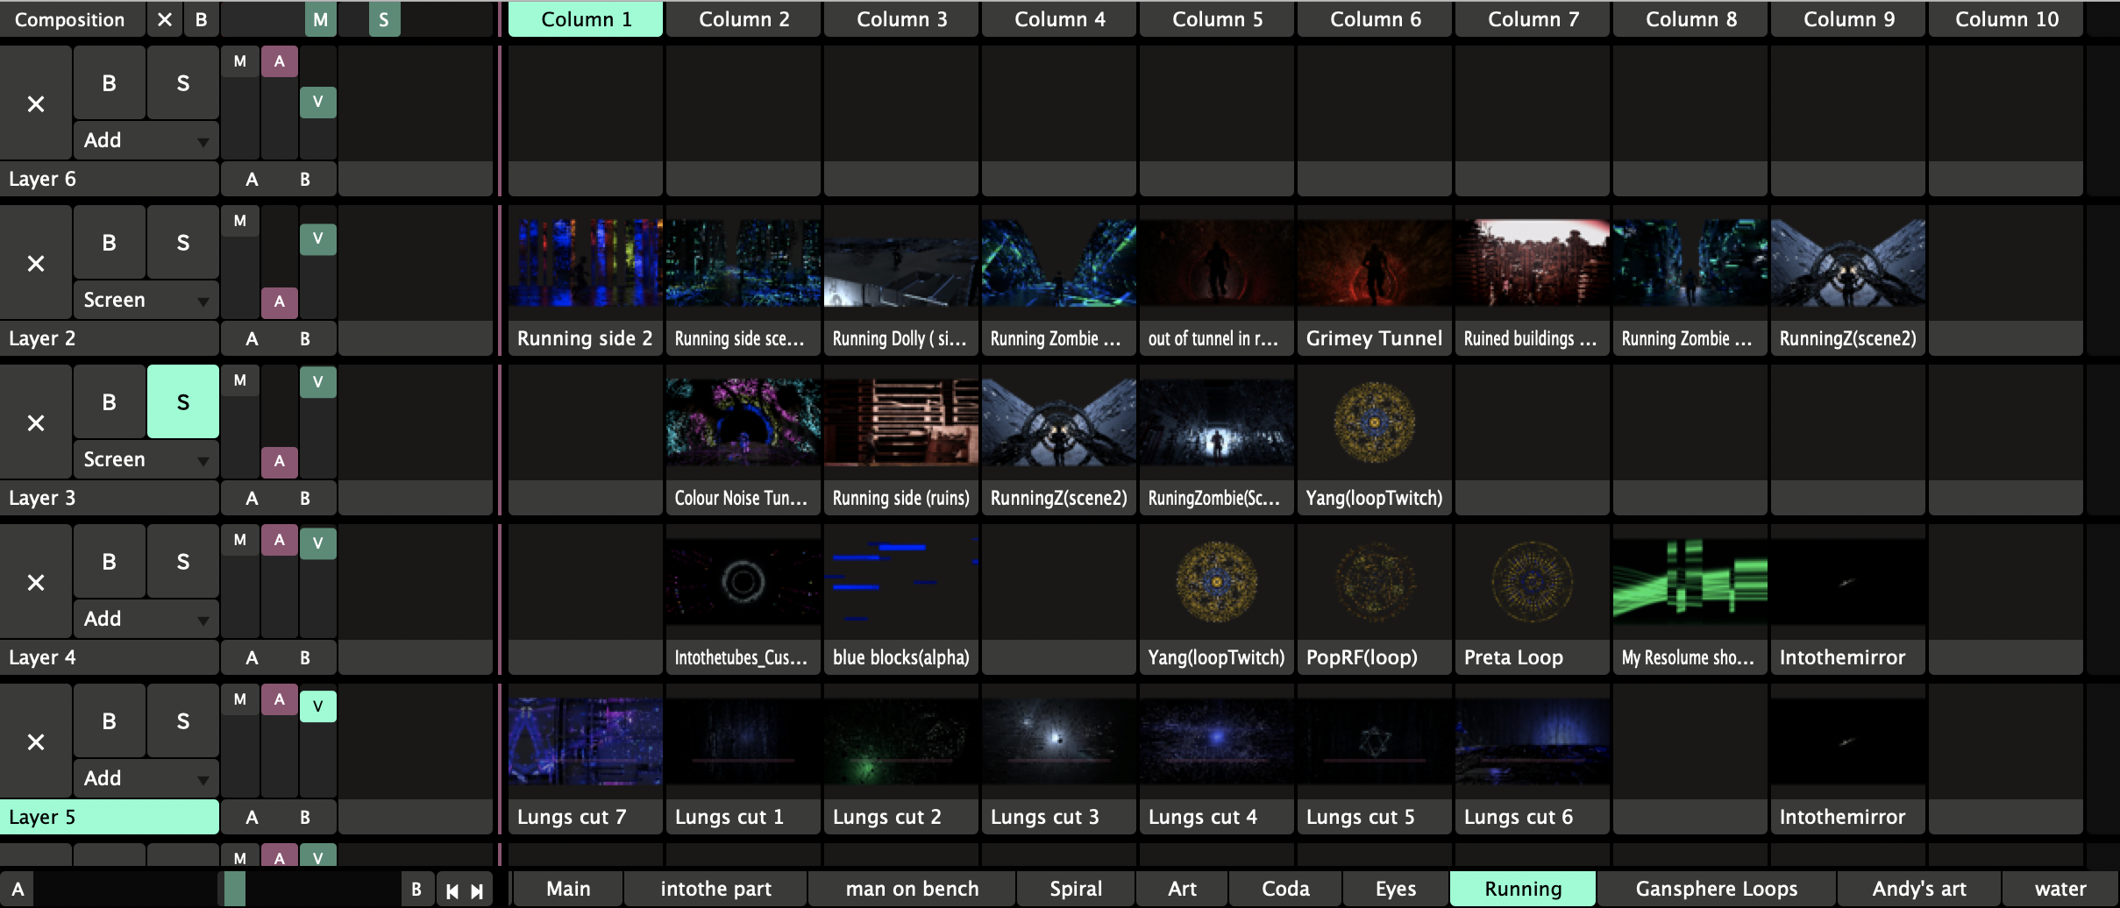
Task: Click the crossfader slider handle
Action: click(x=234, y=889)
